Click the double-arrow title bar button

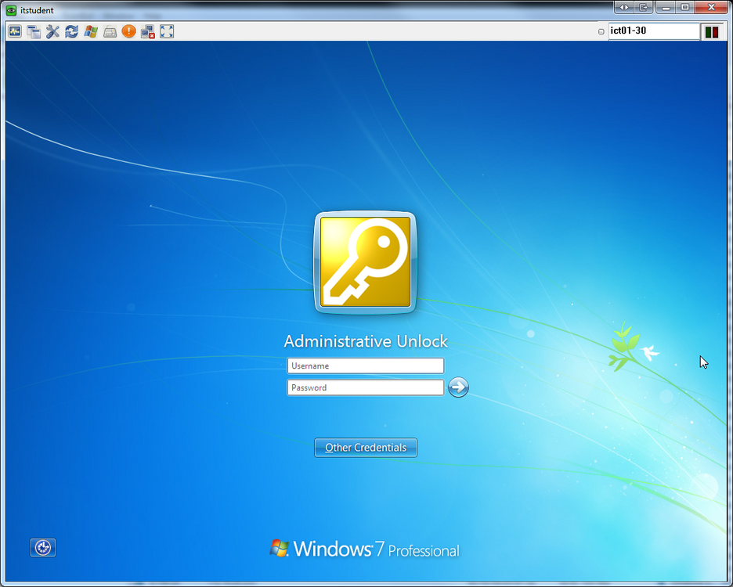pos(624,8)
